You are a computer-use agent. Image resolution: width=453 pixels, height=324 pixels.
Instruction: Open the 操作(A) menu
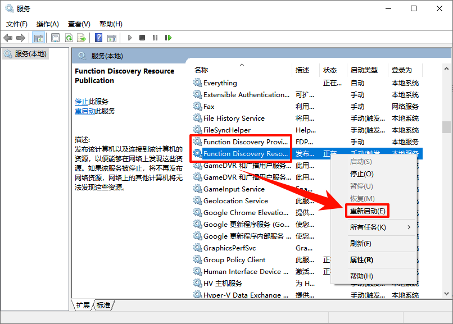pyautogui.click(x=47, y=24)
